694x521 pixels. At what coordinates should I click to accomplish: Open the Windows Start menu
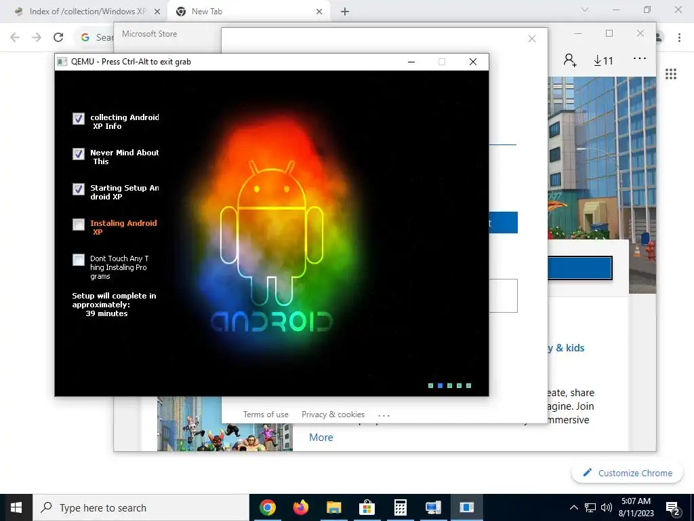tap(16, 507)
